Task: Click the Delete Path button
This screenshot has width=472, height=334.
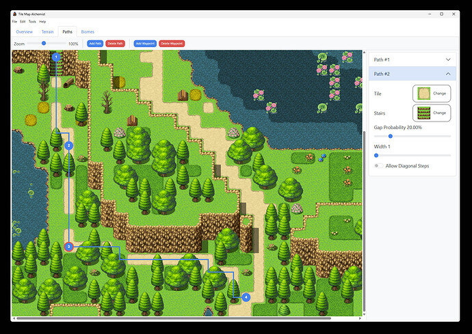Action: pos(116,44)
